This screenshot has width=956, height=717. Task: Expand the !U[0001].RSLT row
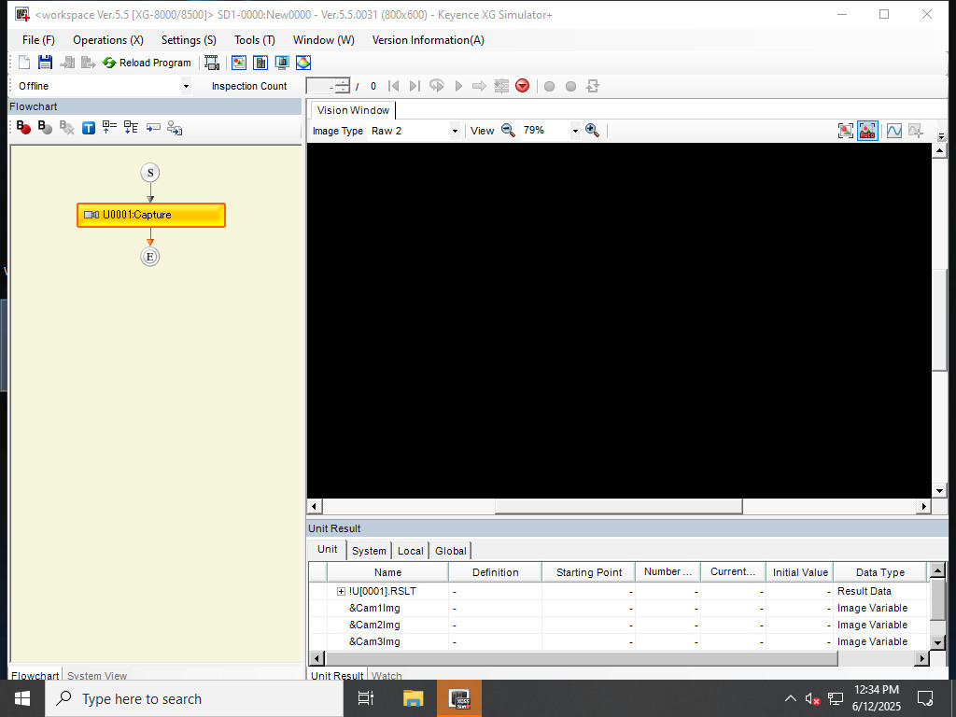[x=341, y=591]
